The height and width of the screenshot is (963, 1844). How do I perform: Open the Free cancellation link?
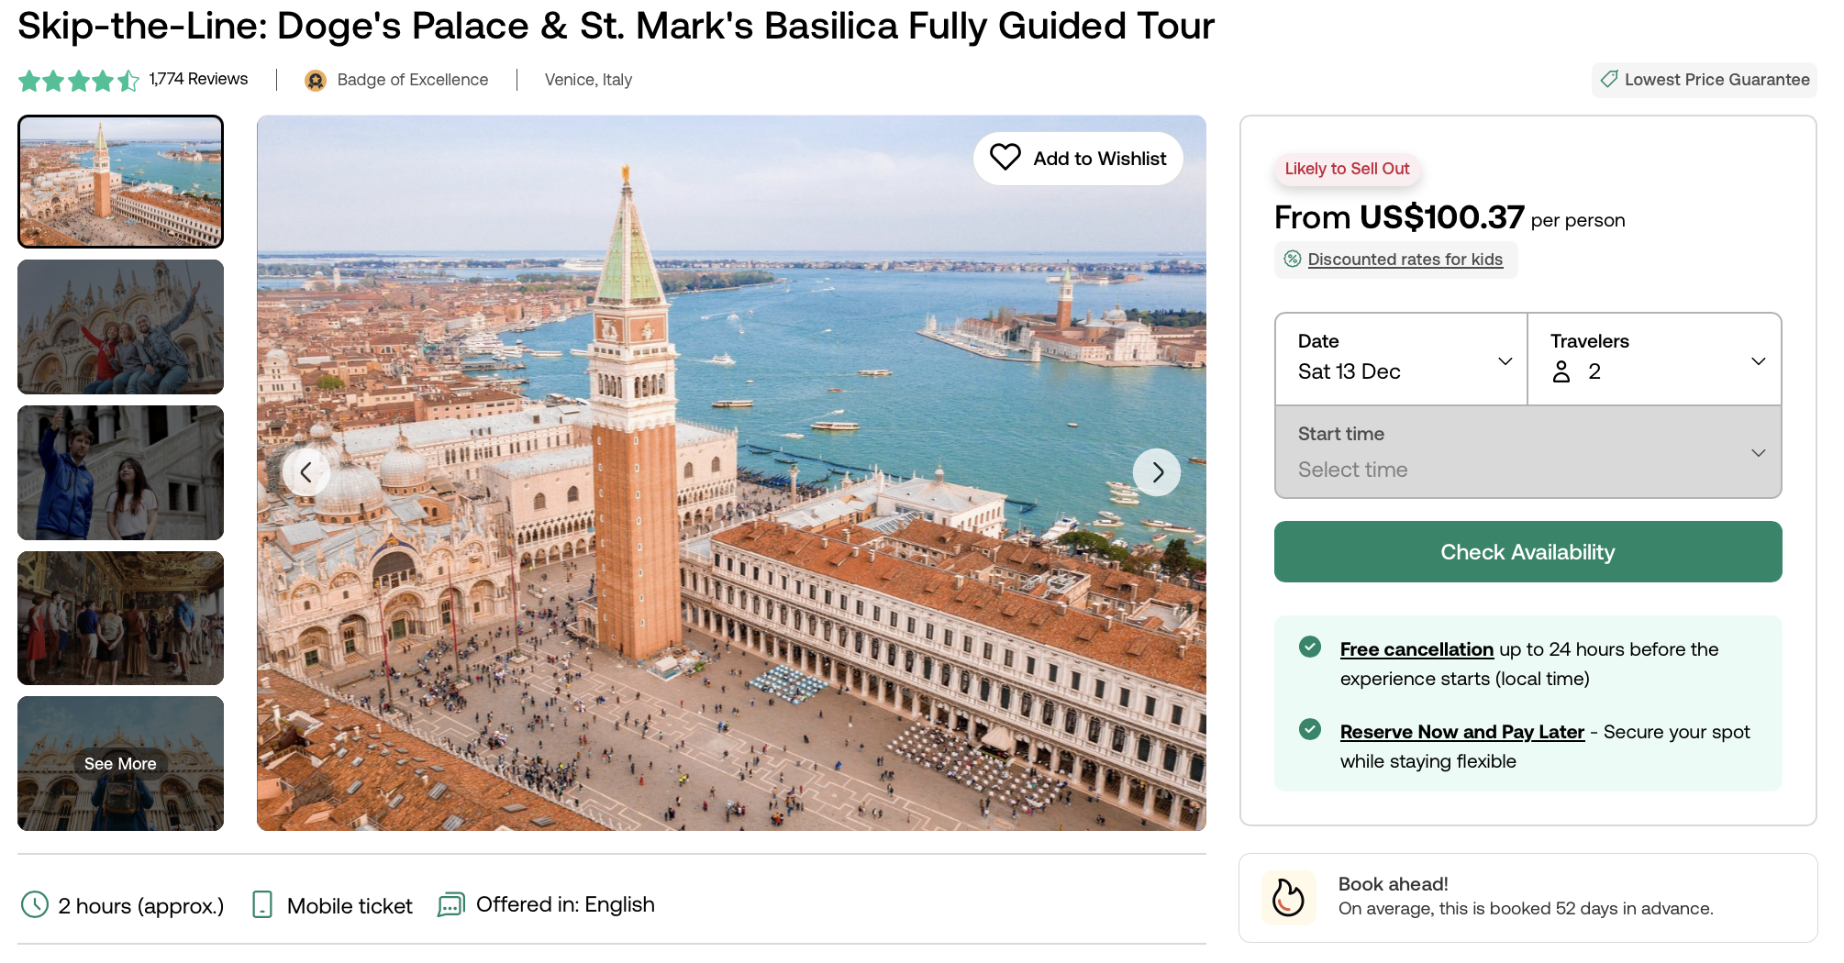(x=1416, y=649)
